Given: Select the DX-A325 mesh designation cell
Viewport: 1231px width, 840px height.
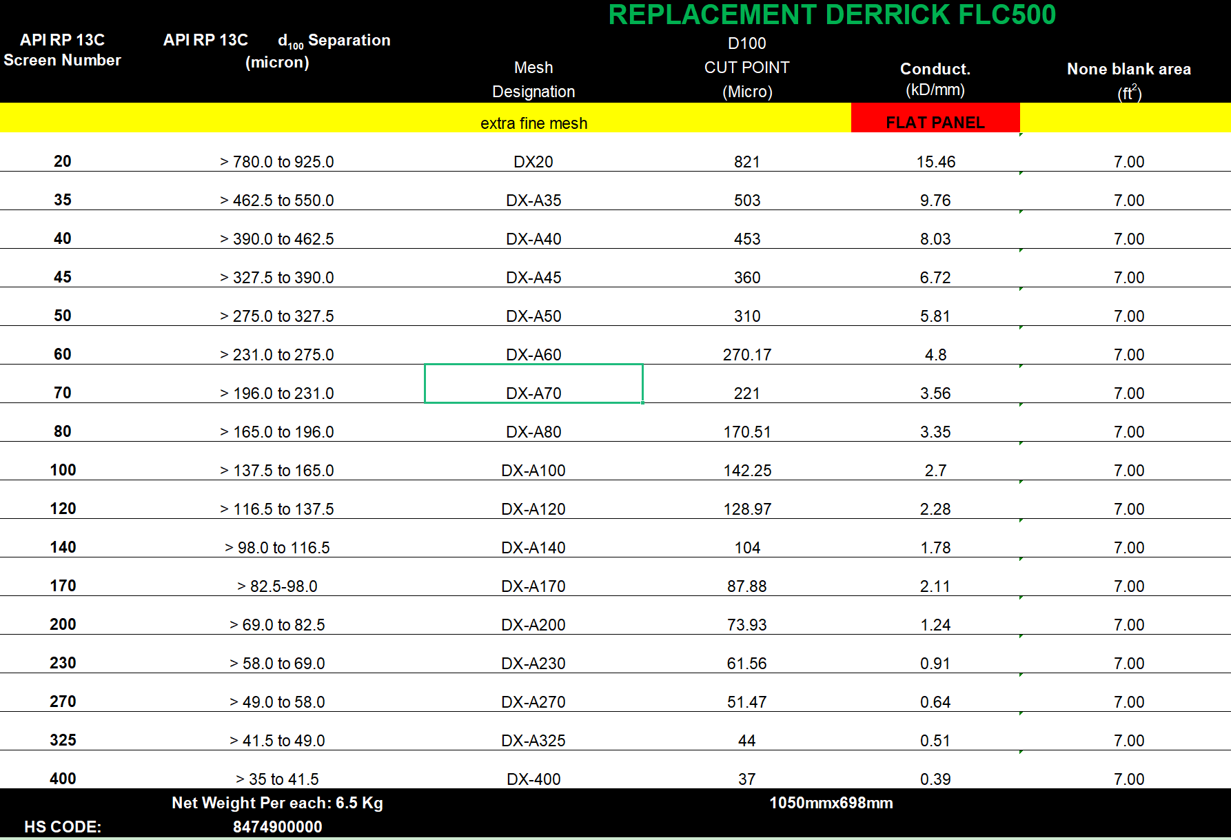Looking at the screenshot, I should point(533,740).
